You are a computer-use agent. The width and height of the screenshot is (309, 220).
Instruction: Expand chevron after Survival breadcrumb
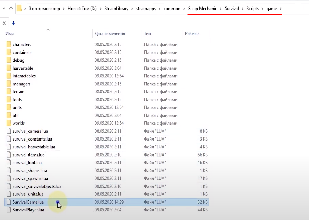[243, 9]
